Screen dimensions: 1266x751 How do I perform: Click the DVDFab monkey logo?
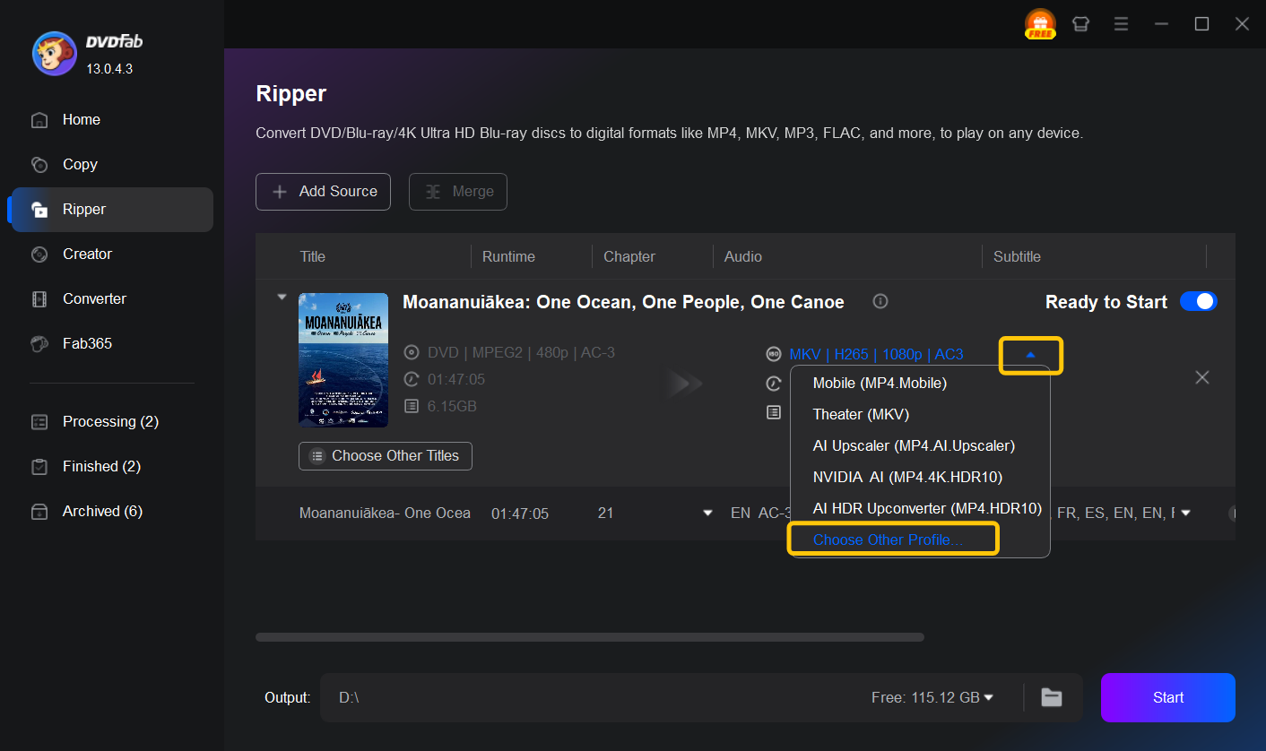pyautogui.click(x=54, y=54)
